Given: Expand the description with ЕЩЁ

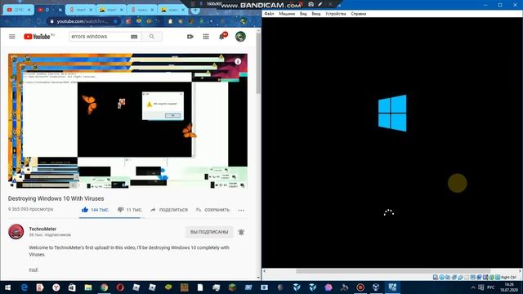Looking at the screenshot, I should [x=34, y=269].
